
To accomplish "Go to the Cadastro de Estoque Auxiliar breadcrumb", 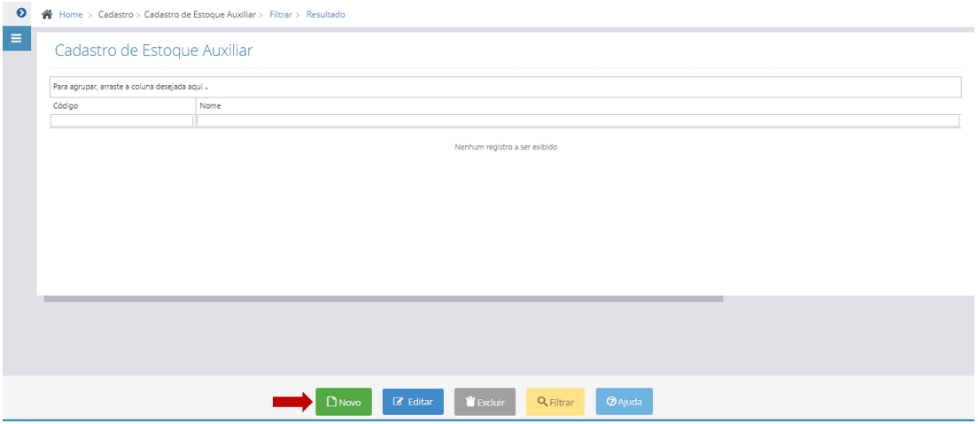I will coord(199,14).
